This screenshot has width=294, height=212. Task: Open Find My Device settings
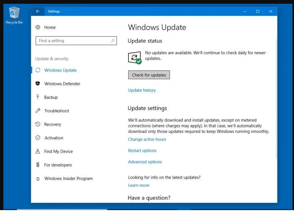click(58, 151)
